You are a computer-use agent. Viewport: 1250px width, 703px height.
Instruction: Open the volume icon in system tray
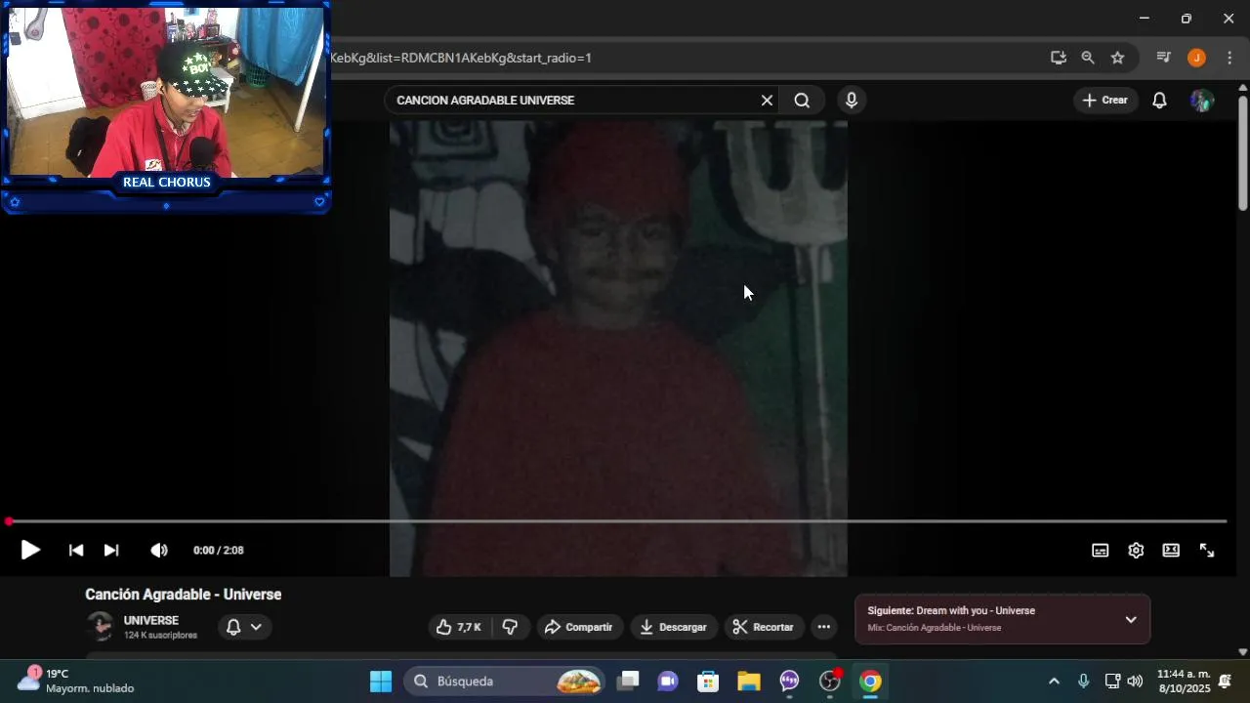(x=1135, y=682)
